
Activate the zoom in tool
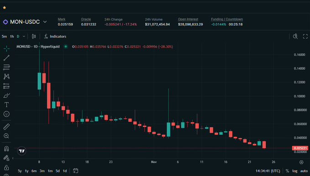click(x=6, y=136)
